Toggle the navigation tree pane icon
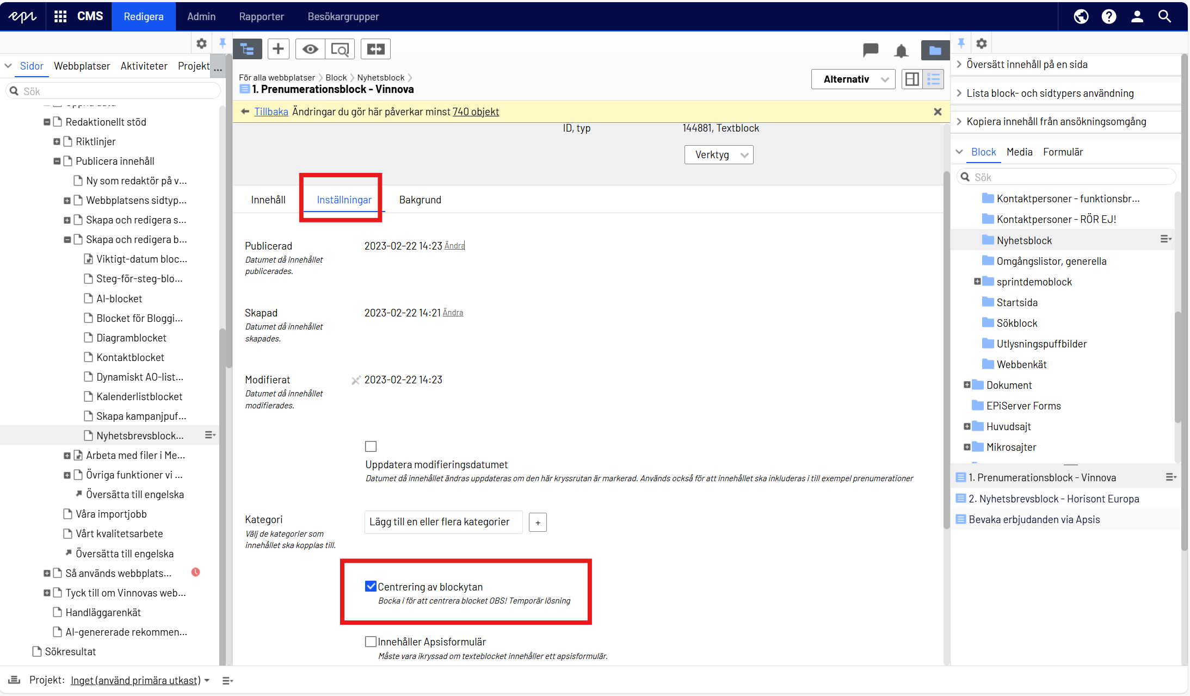This screenshot has width=1190, height=696. [x=248, y=49]
